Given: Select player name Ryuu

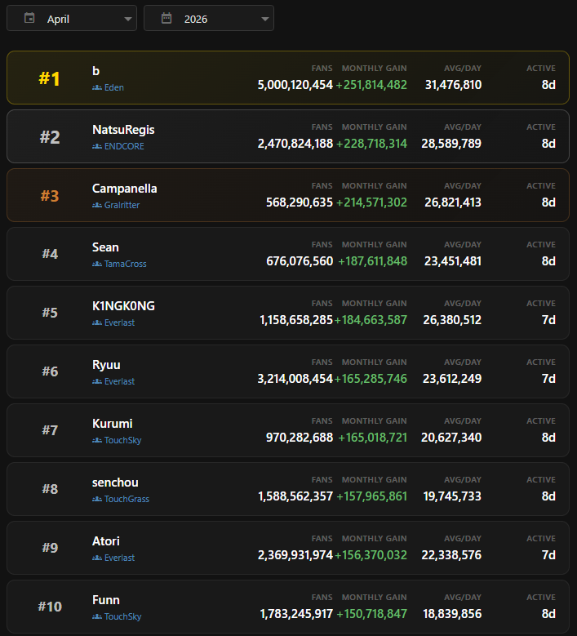Looking at the screenshot, I should coord(106,365).
